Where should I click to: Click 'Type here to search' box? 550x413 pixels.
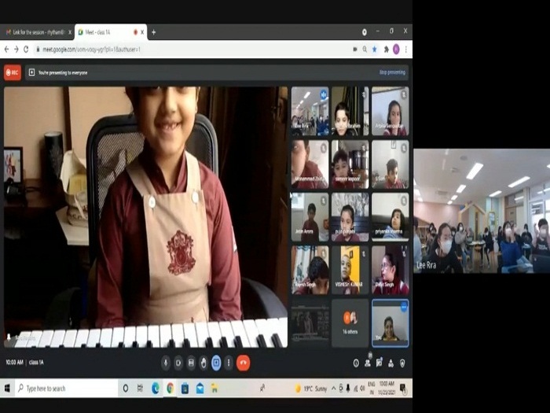coord(67,388)
